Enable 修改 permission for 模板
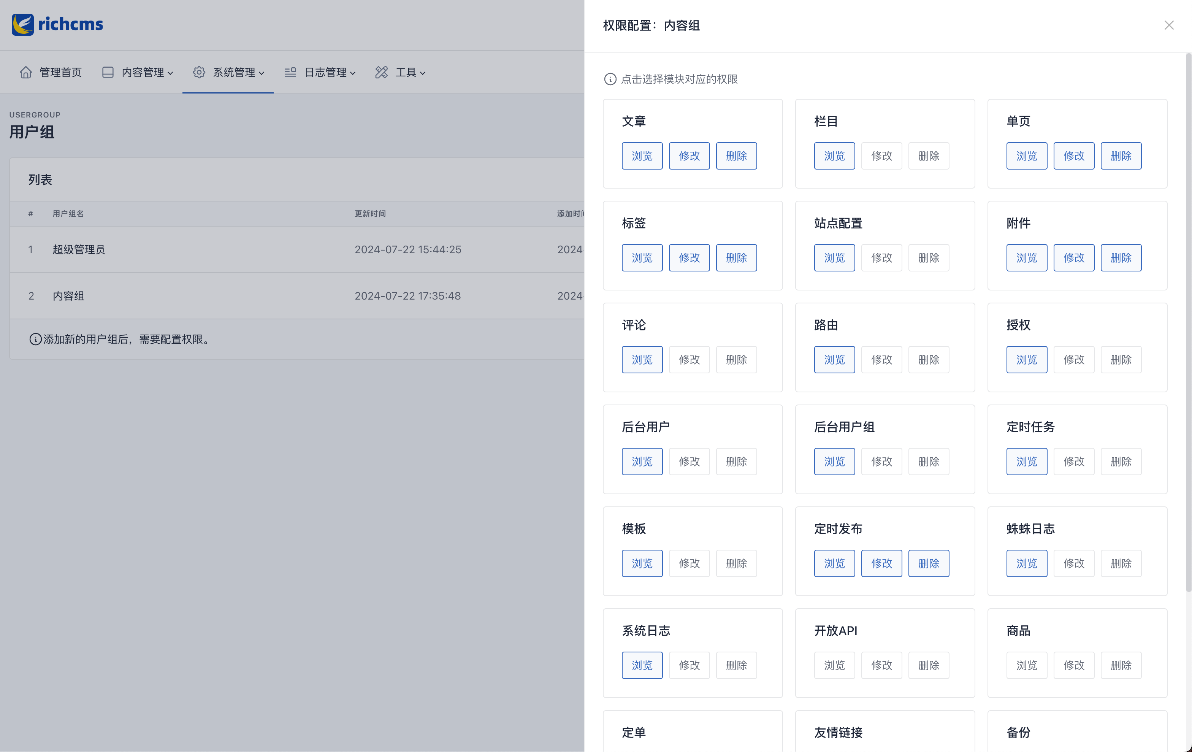Screen dimensions: 1192x752 pos(689,564)
